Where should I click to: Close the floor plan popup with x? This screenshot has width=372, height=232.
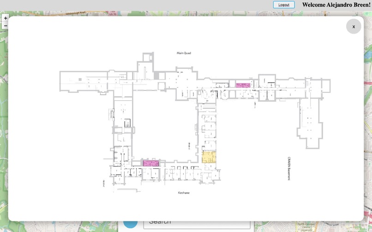[354, 27]
